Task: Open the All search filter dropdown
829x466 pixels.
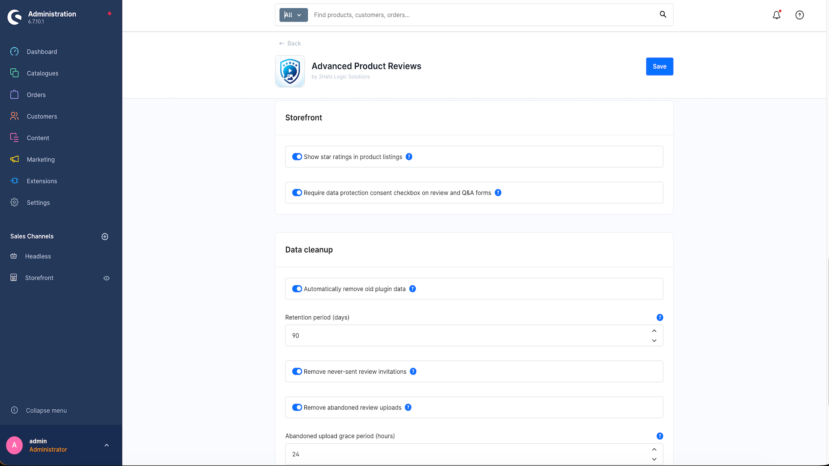Action: point(294,15)
